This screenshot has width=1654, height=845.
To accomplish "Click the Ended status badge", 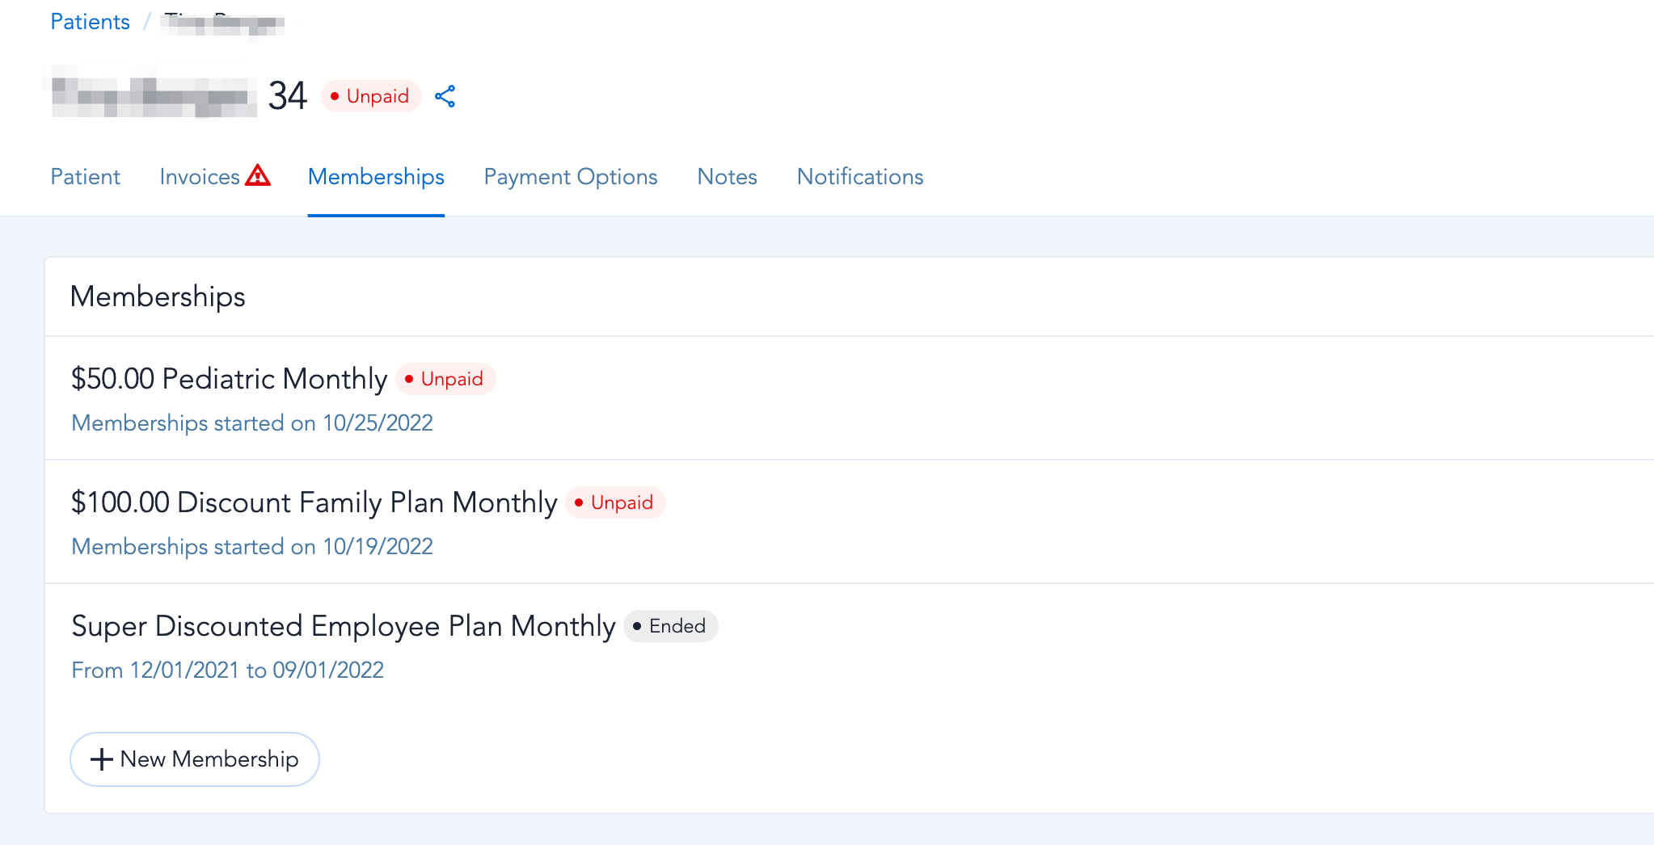I will 670,626.
